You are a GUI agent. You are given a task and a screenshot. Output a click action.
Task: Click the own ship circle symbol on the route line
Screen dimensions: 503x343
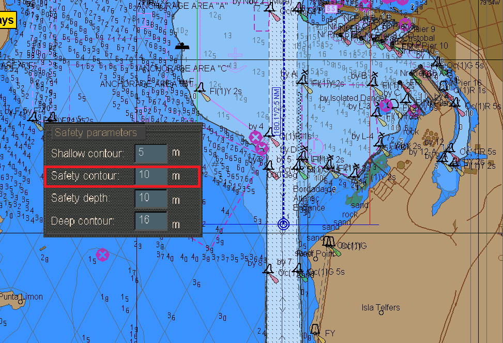click(x=284, y=223)
